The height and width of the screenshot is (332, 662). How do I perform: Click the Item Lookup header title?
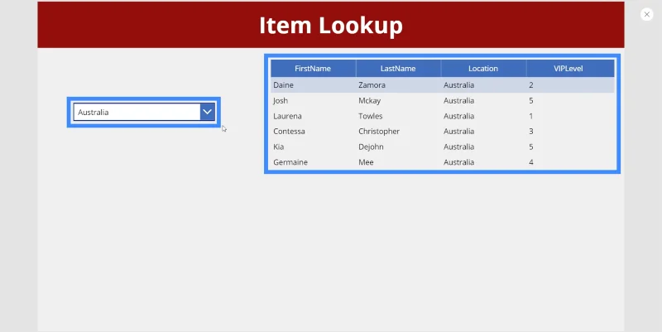click(x=330, y=26)
